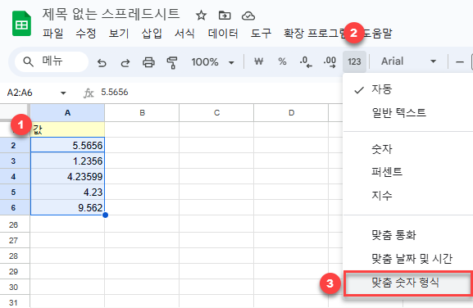Click the move to folder icon

click(x=225, y=16)
